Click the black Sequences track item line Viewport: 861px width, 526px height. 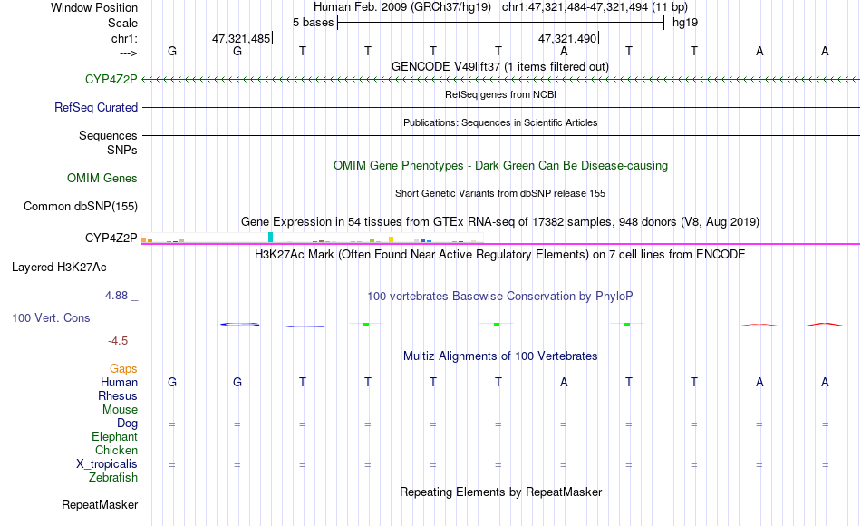[500, 135]
